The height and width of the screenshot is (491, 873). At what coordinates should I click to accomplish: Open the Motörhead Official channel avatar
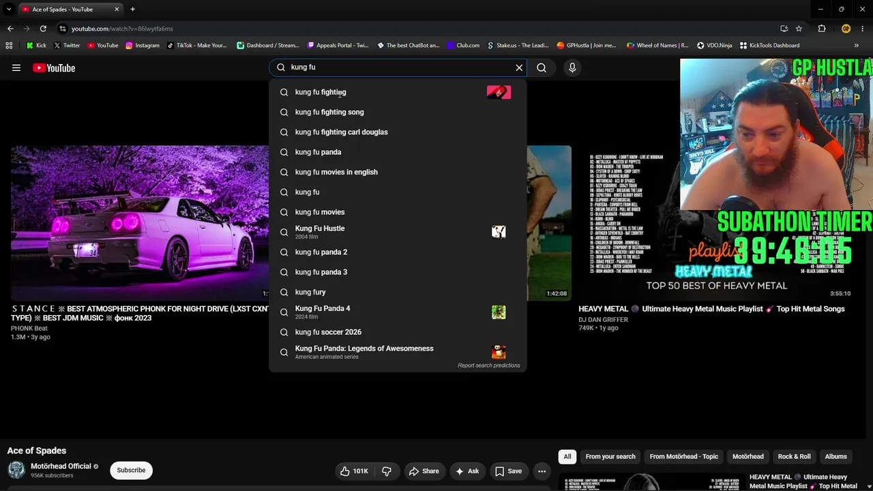[x=16, y=470]
